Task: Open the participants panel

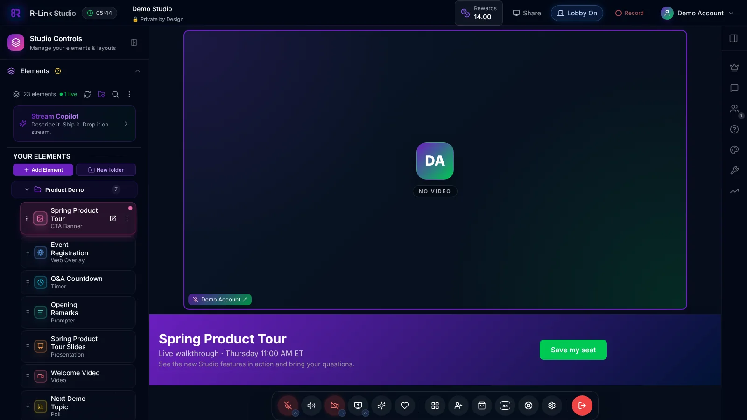Action: pos(734,109)
